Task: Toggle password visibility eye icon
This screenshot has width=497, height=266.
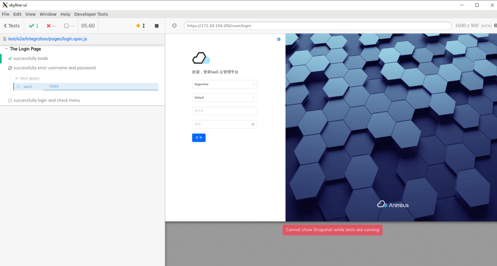Action: 253,124
